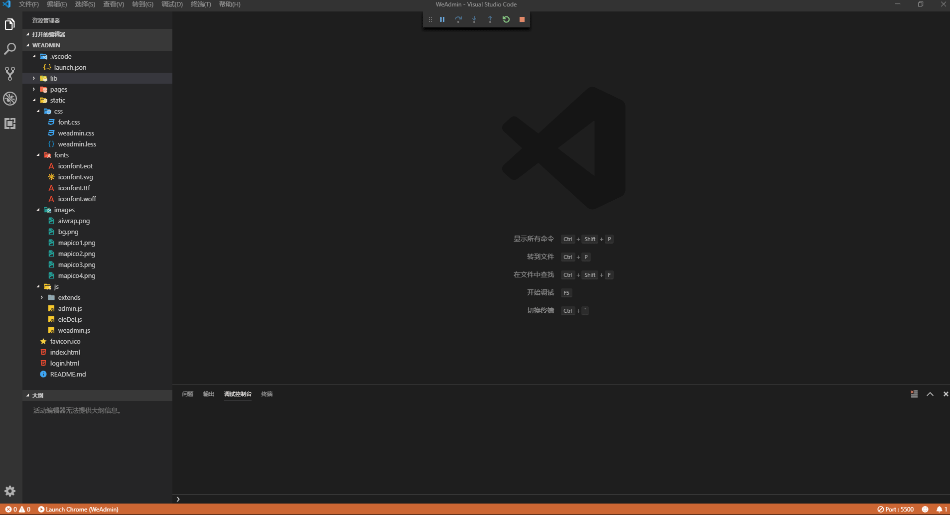Expand the pages folder
Viewport: 950px width, 515px height.
[58, 90]
